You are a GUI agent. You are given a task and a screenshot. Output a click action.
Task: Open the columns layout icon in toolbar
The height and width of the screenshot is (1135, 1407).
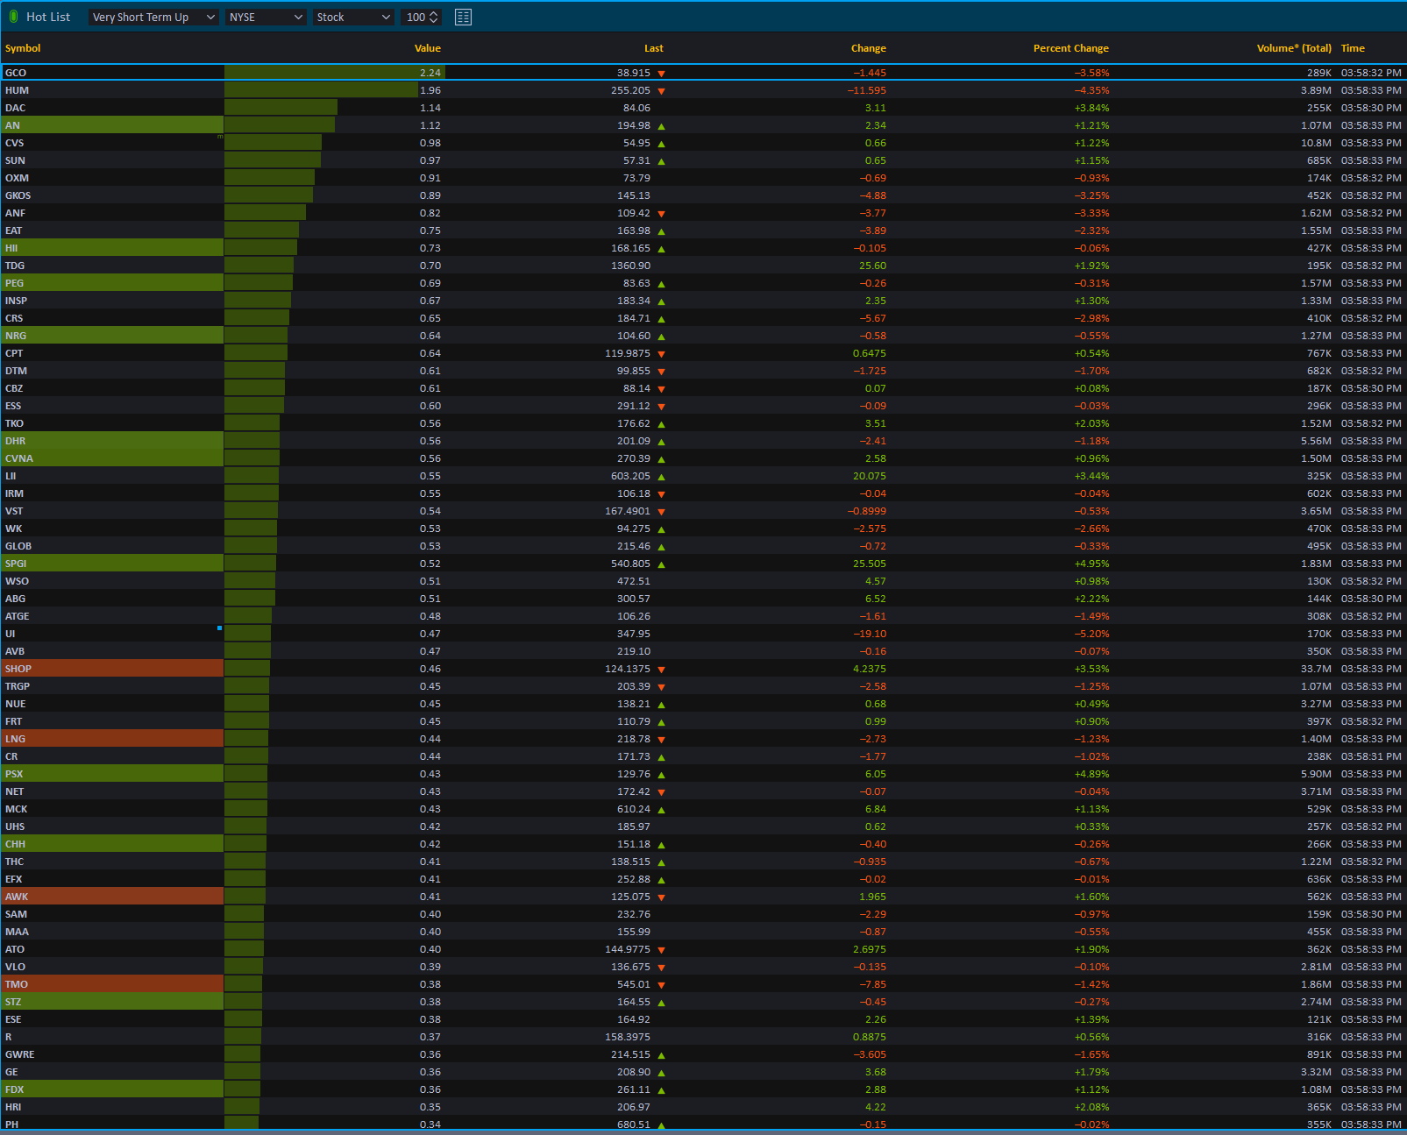click(x=463, y=18)
